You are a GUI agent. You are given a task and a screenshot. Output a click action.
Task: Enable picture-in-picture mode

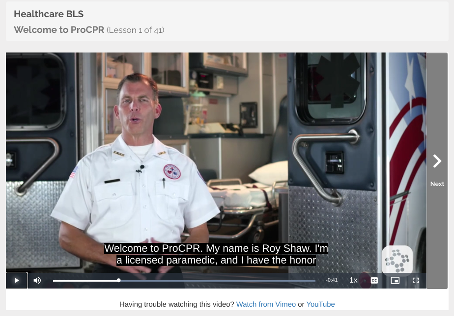coord(395,281)
